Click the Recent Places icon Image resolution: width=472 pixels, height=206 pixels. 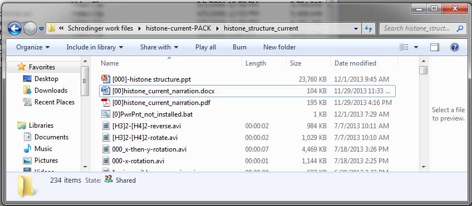pos(27,102)
